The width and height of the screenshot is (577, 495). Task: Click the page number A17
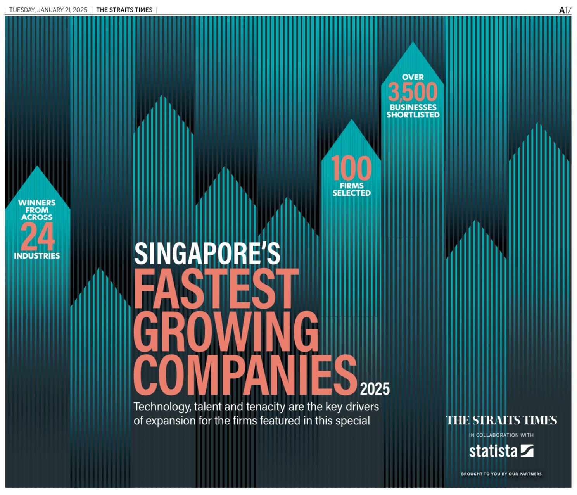(x=565, y=10)
